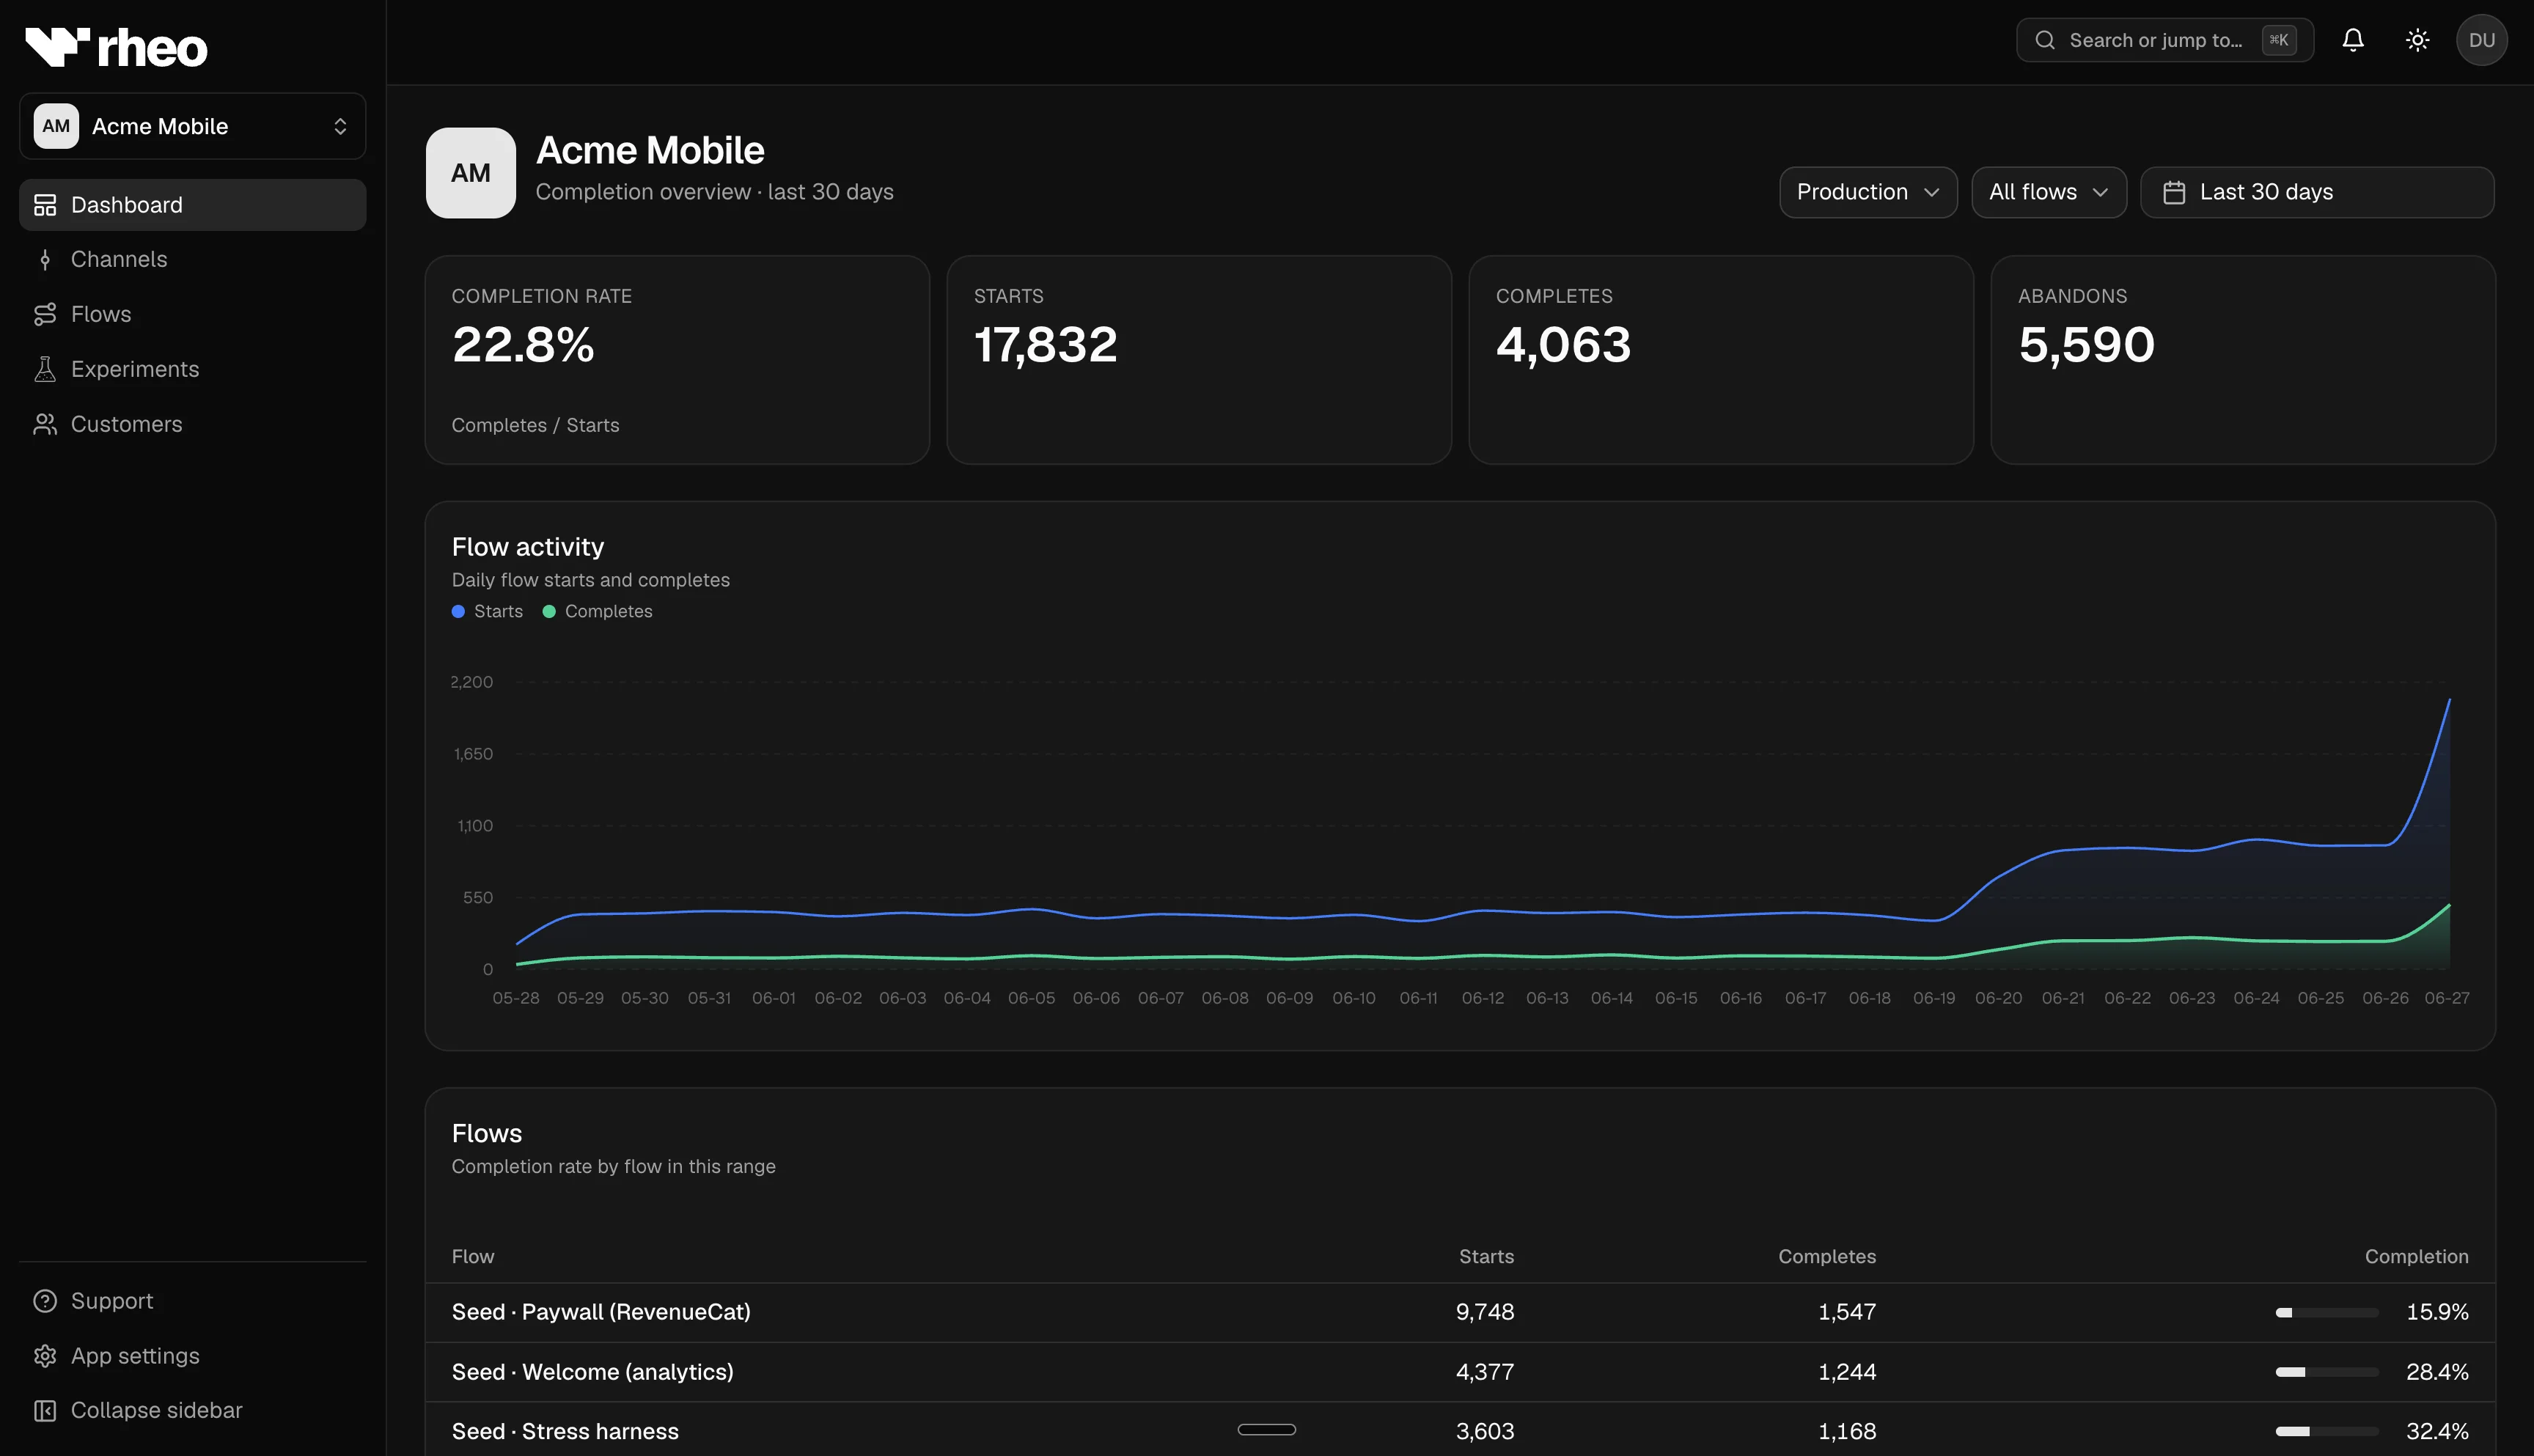
Task: Open the Acme Mobile workspace switcher
Action: [193, 126]
